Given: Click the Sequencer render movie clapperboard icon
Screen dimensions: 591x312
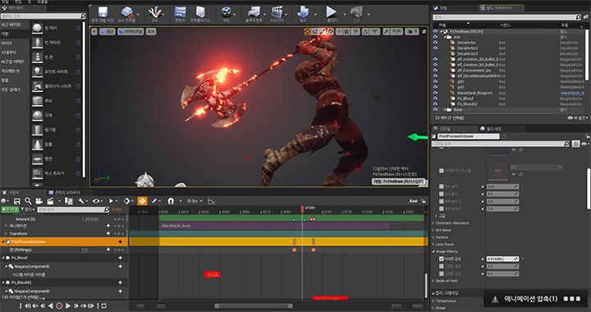Looking at the screenshot, I should click(x=50, y=201).
